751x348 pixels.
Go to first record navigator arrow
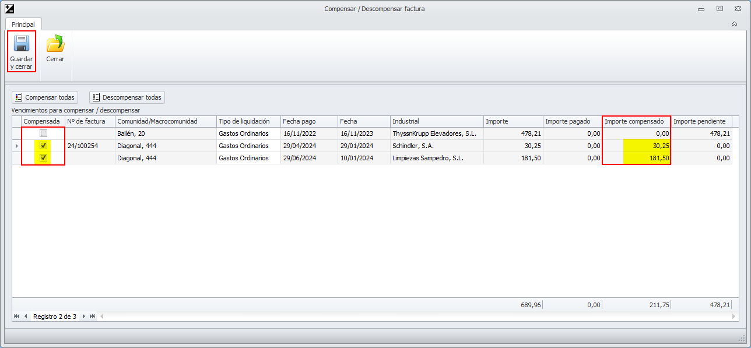[x=16, y=317]
